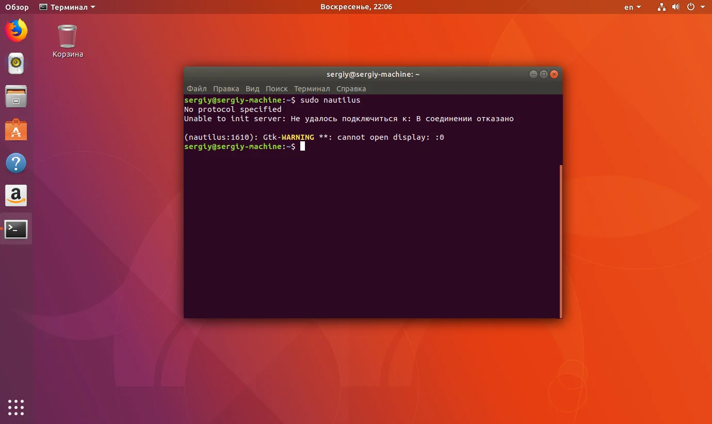Open the Правка menu

coord(226,89)
